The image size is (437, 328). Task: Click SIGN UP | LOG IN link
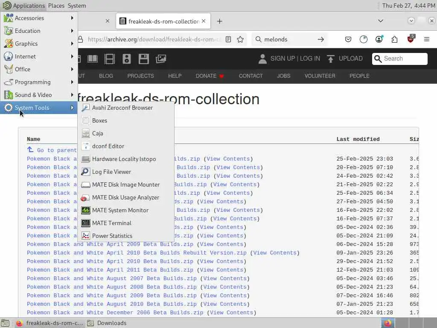(289, 59)
